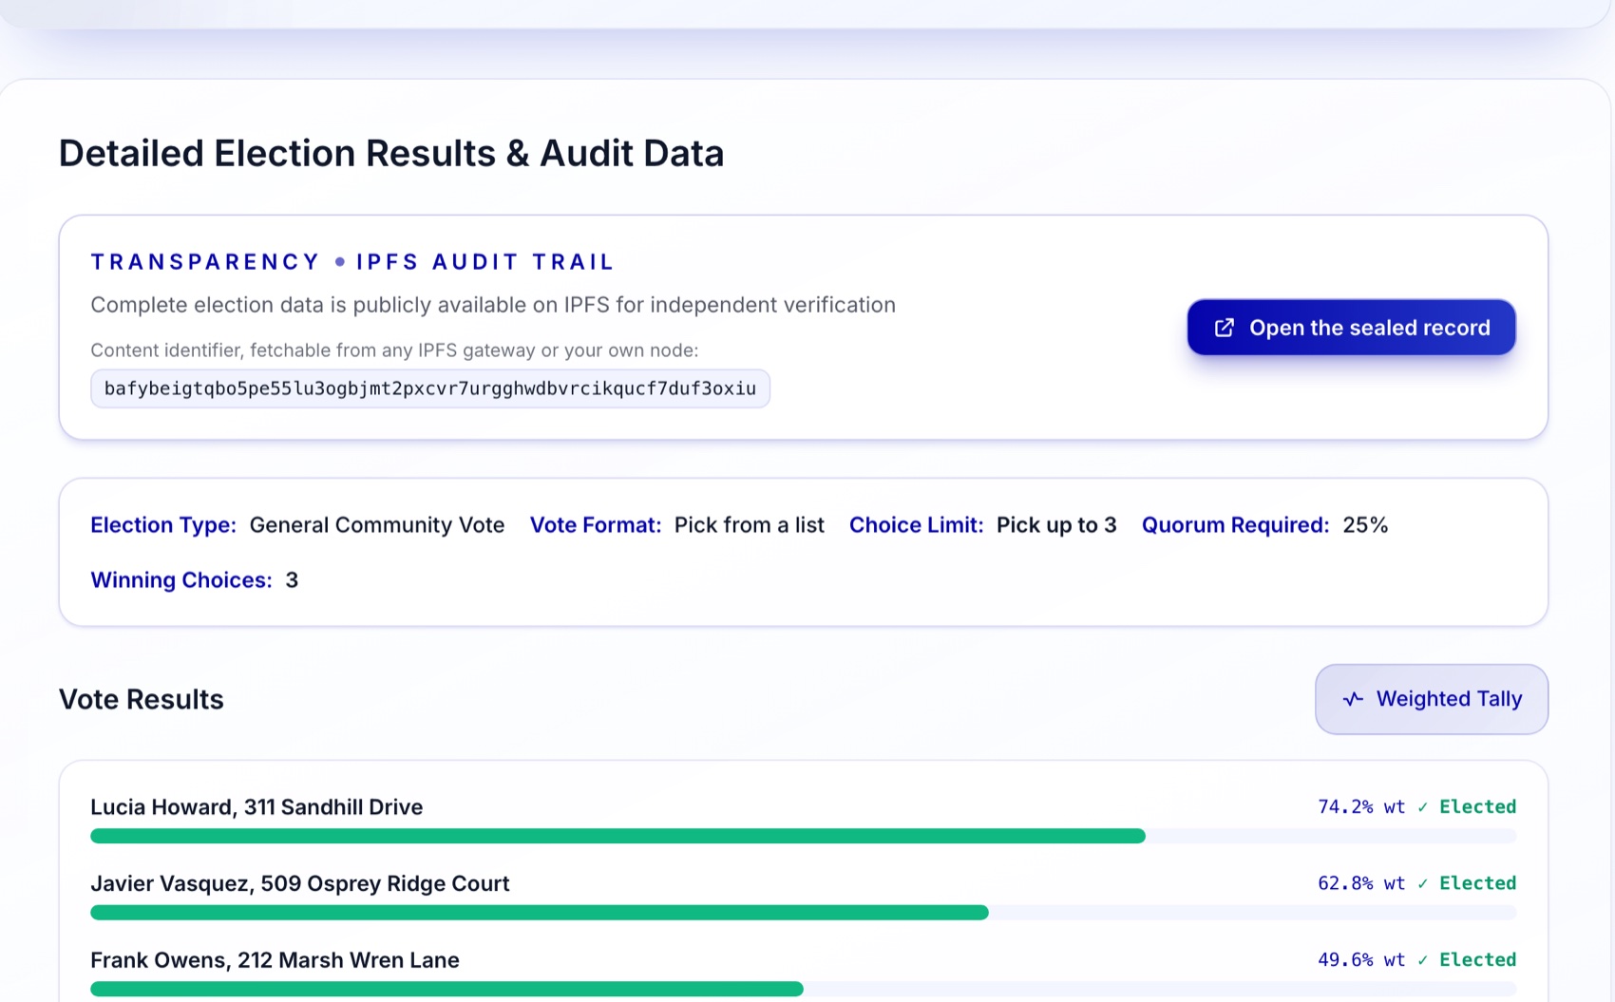The width and height of the screenshot is (1615, 1002).
Task: Click the Pick from a list value
Action: [x=750, y=525]
